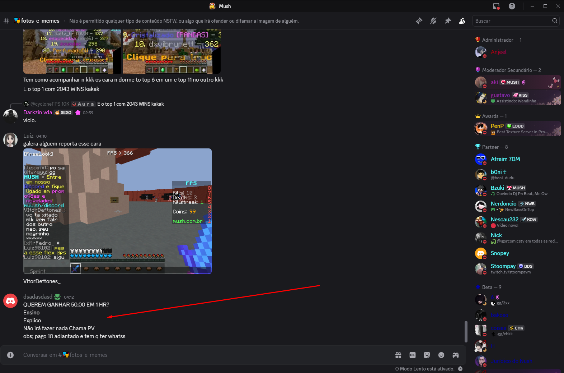Image resolution: width=564 pixels, height=373 pixels.
Task: Click the slow mode timer icon
Action: tap(460, 369)
